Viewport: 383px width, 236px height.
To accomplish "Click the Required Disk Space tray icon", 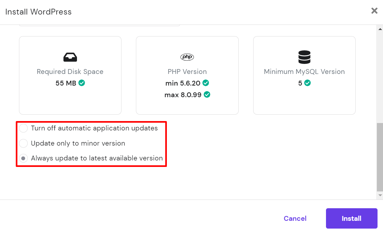I will [70, 57].
